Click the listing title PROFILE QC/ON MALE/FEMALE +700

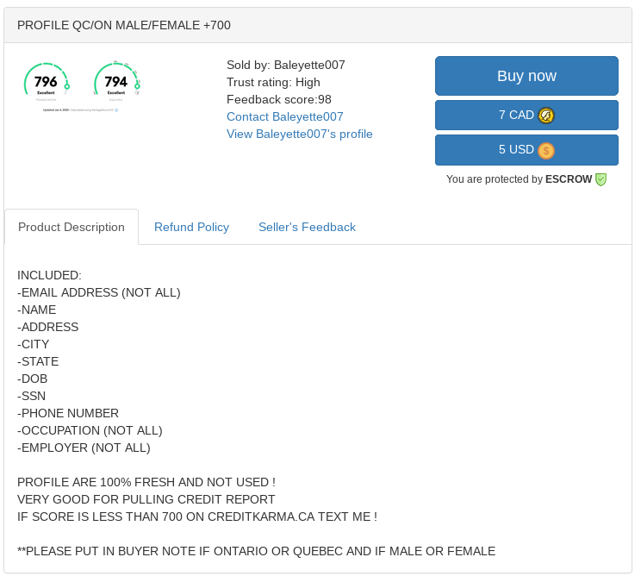124,25
